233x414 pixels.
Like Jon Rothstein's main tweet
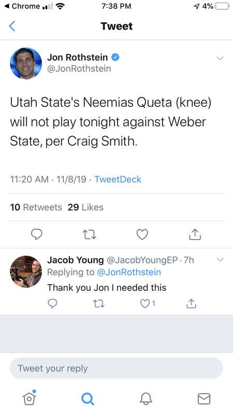(x=142, y=234)
